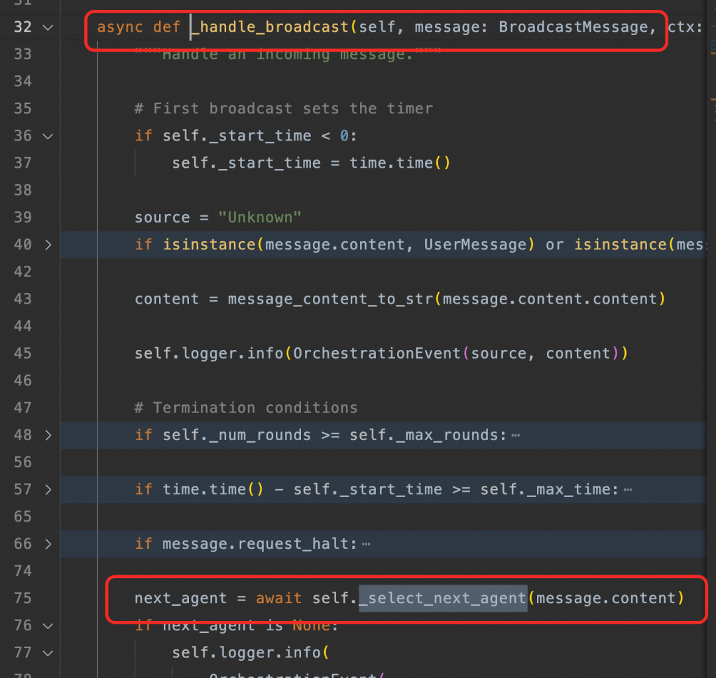This screenshot has height=678, width=716.
Task: Click the folded ellipsis after self._max_rounds
Action: point(516,435)
